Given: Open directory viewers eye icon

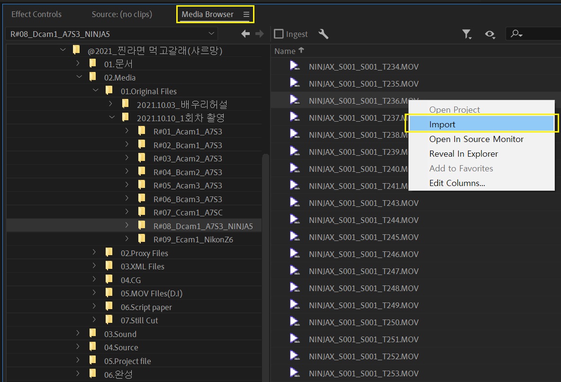Looking at the screenshot, I should (490, 34).
